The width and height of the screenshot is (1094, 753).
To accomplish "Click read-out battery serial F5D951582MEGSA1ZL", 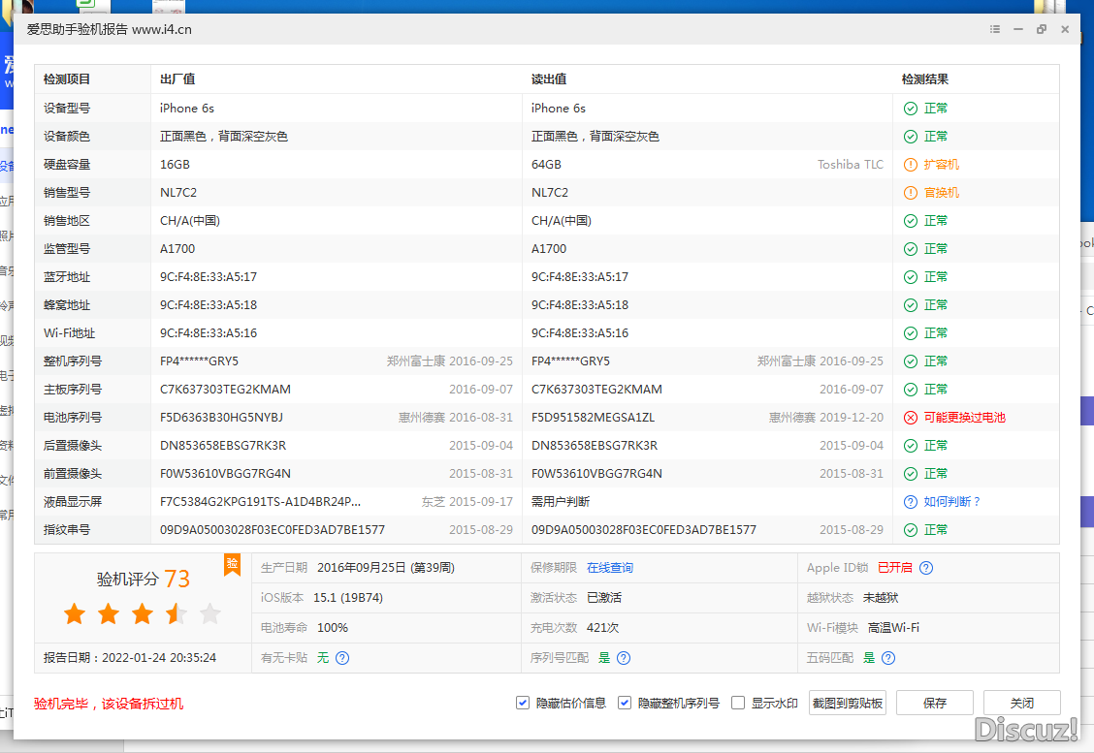I will [593, 418].
